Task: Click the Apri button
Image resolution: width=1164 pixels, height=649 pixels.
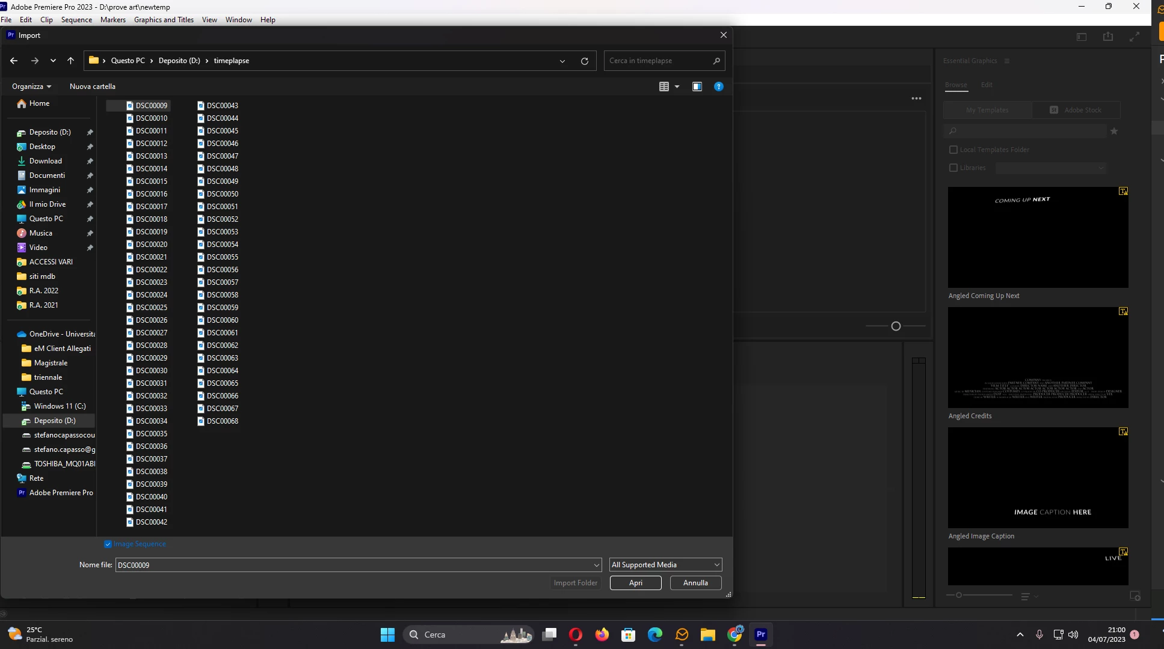Action: click(635, 583)
